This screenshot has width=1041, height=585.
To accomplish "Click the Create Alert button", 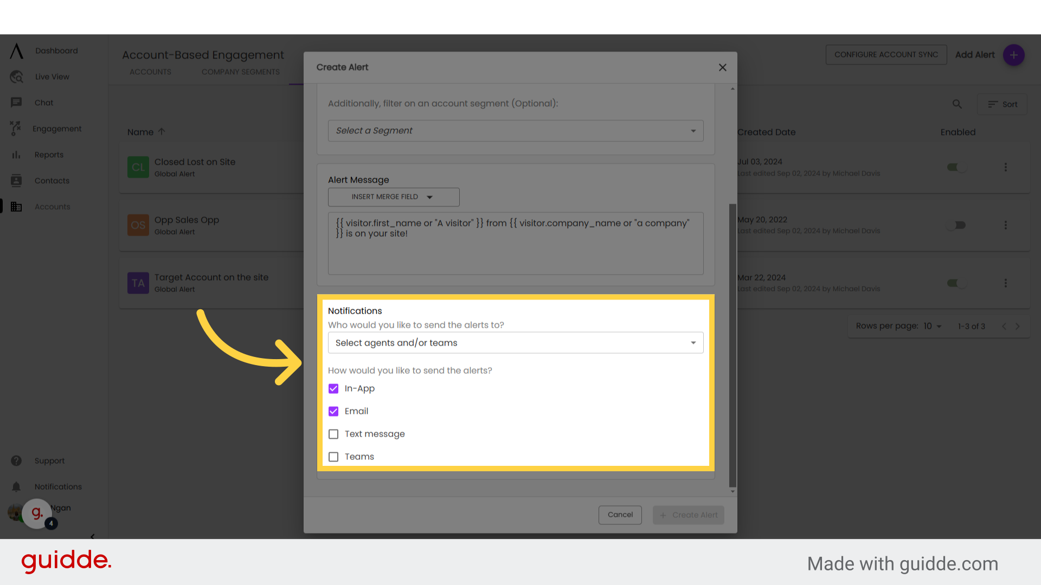I will (x=688, y=515).
